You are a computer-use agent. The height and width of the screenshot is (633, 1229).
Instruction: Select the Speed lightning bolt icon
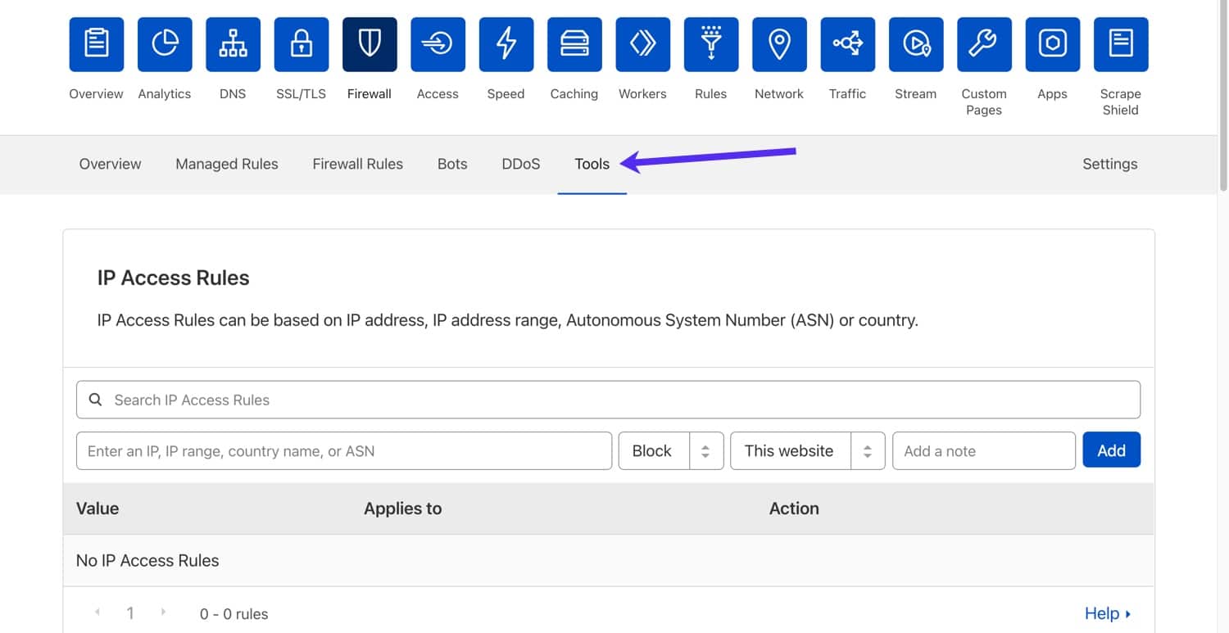click(x=506, y=44)
